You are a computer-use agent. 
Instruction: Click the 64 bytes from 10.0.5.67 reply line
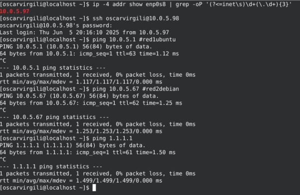coord(91,103)
